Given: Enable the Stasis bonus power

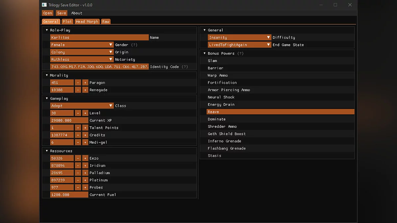Looking at the screenshot, I should tap(214, 156).
